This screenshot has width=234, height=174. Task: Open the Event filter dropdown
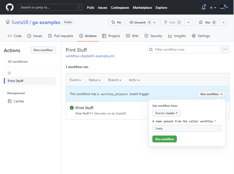point(75,80)
